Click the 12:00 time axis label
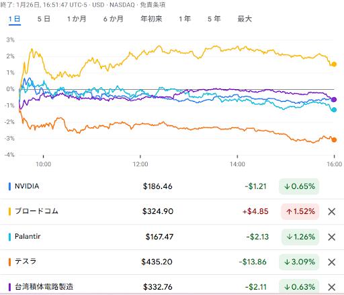The width and height of the screenshot is (344, 295). pos(140,164)
